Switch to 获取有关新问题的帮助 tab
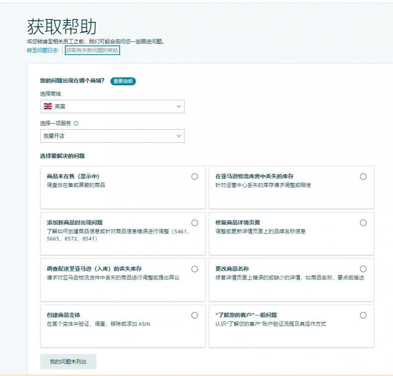Viewport: 393px width, 376px height. point(92,50)
